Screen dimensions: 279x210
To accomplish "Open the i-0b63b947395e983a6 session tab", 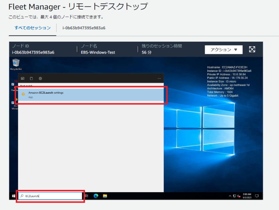I will (x=84, y=28).
